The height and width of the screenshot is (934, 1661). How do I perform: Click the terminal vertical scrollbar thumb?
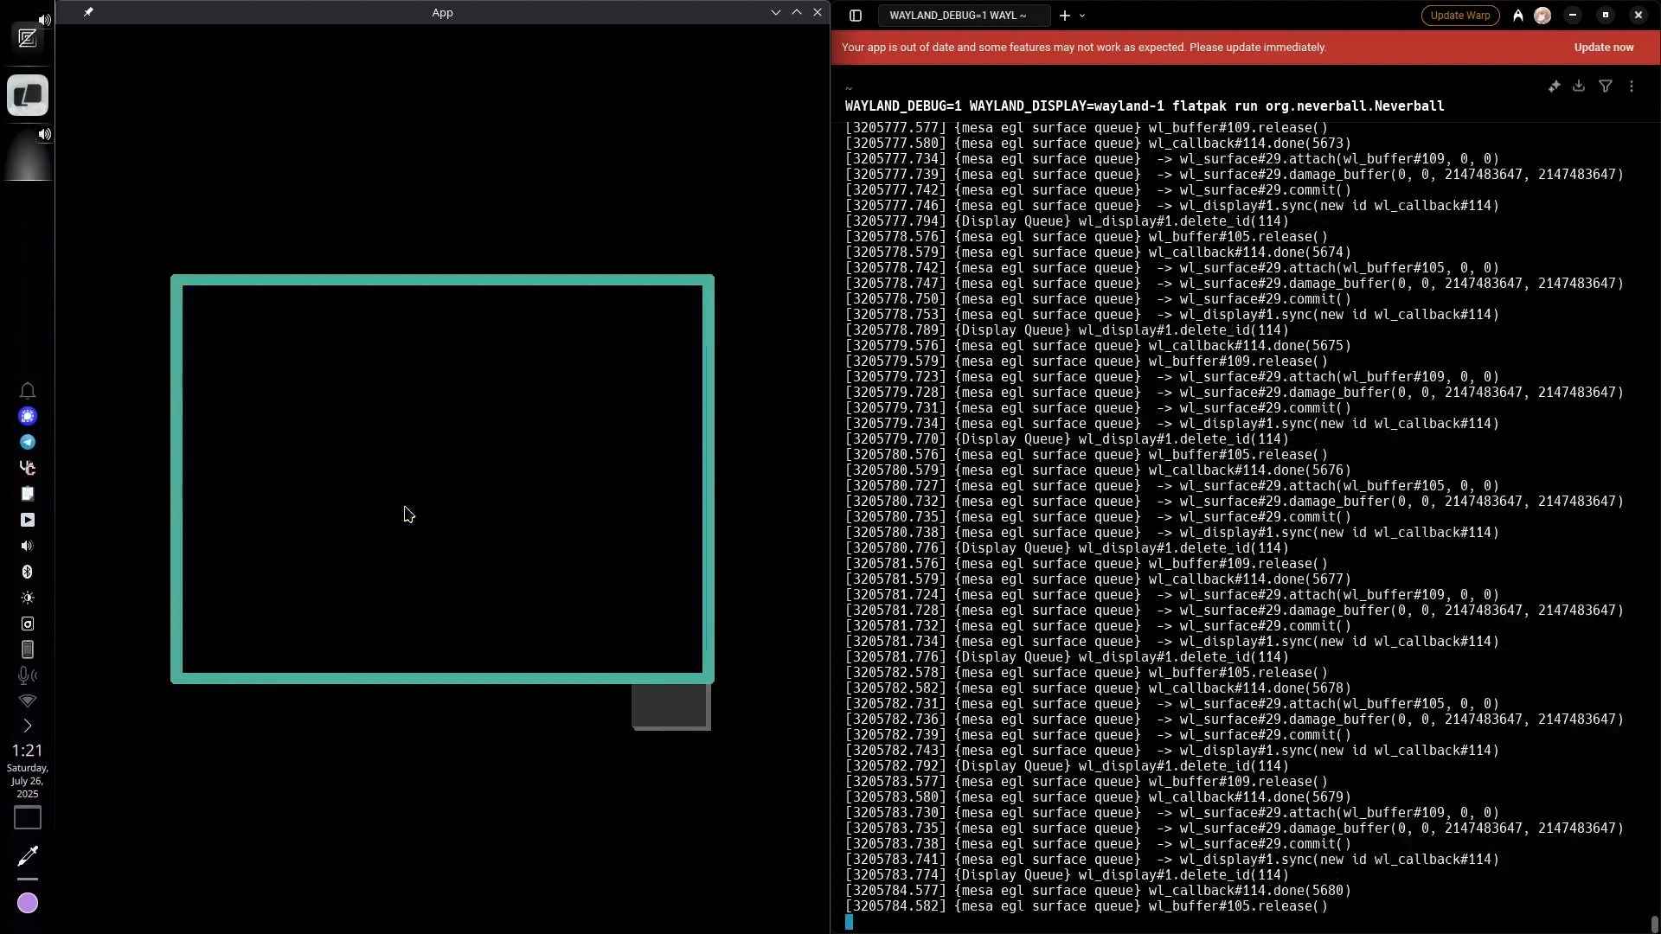pyautogui.click(x=1654, y=924)
